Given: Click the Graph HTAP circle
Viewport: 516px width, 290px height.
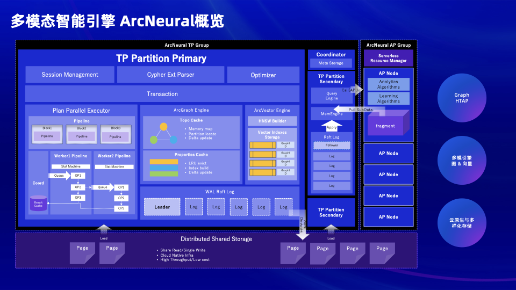Looking at the screenshot, I should click(461, 98).
